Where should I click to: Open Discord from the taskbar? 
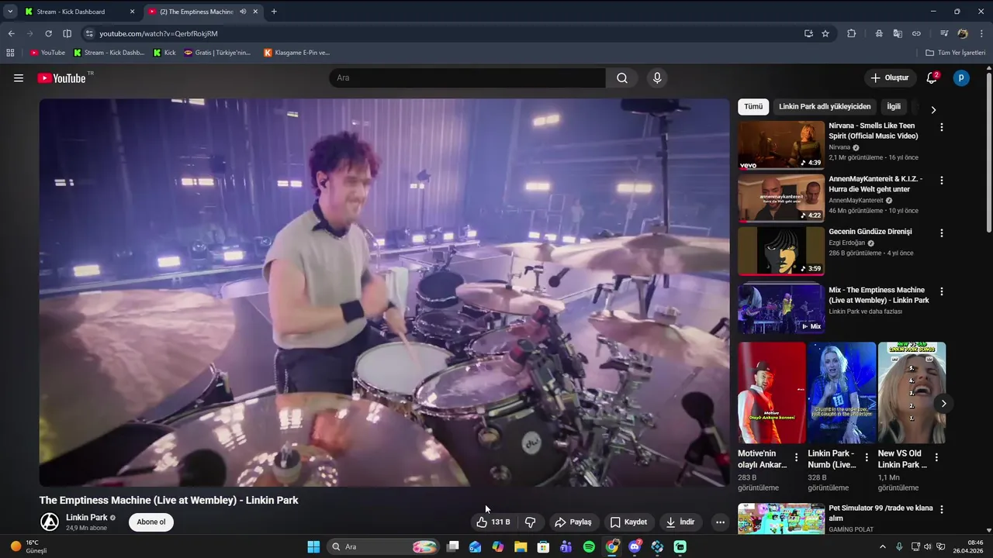pos(635,546)
